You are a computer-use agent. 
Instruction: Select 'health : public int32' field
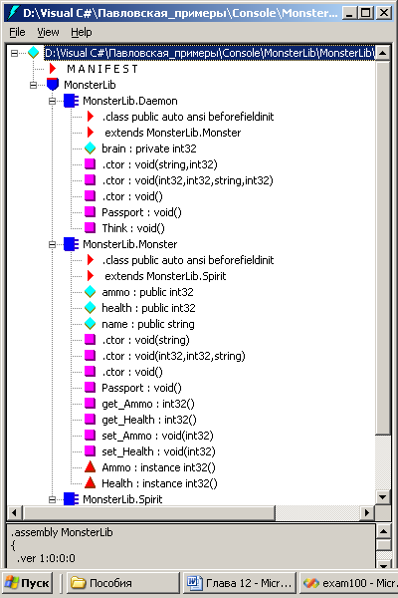point(148,308)
